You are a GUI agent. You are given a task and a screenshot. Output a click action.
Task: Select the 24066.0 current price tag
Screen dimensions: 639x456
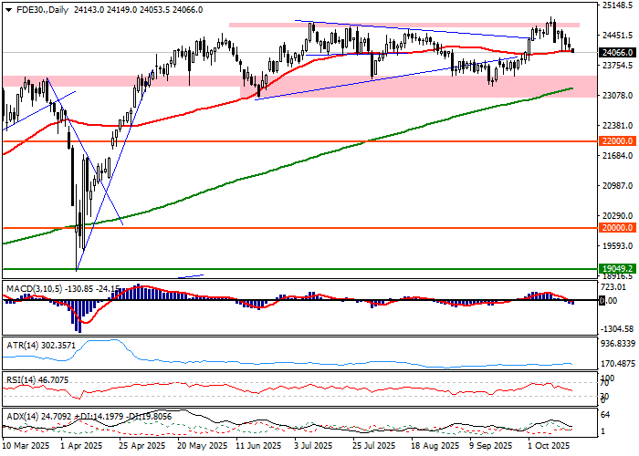click(x=618, y=52)
